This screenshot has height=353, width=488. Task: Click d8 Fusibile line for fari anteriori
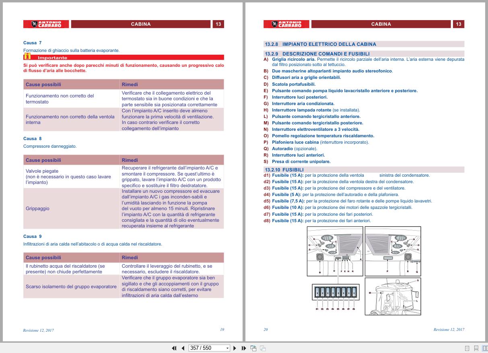pyautogui.click(x=317, y=221)
